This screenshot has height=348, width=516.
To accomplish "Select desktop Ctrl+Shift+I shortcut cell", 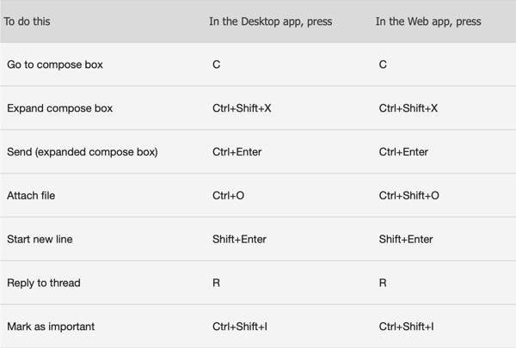I will (x=240, y=327).
